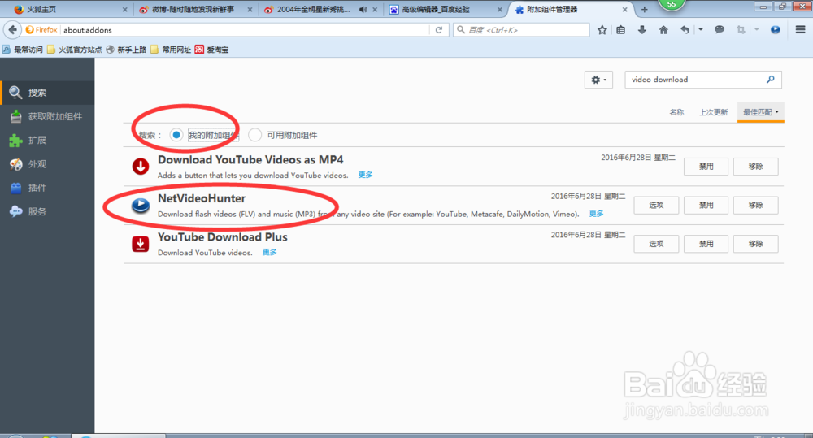Open bookmarks list icon in toolbar
This screenshot has height=438, width=813.
click(620, 30)
